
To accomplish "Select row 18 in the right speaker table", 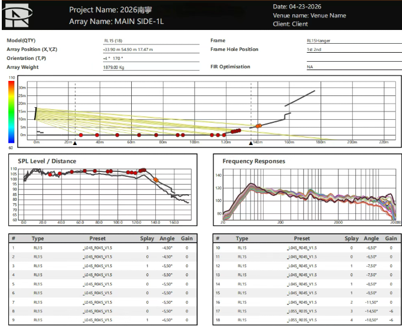I will tap(307, 320).
